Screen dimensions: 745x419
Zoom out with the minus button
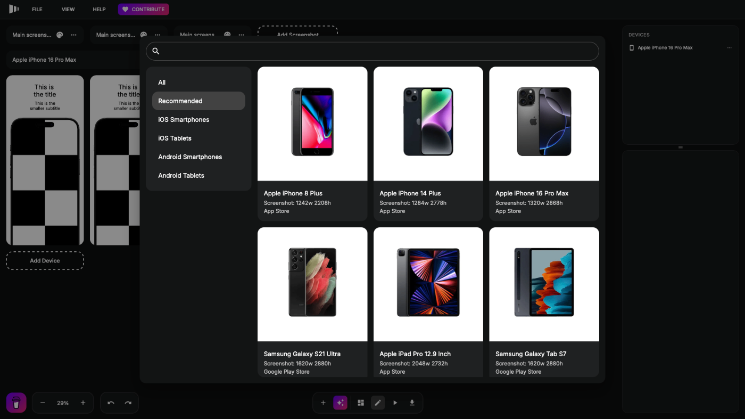(43, 403)
